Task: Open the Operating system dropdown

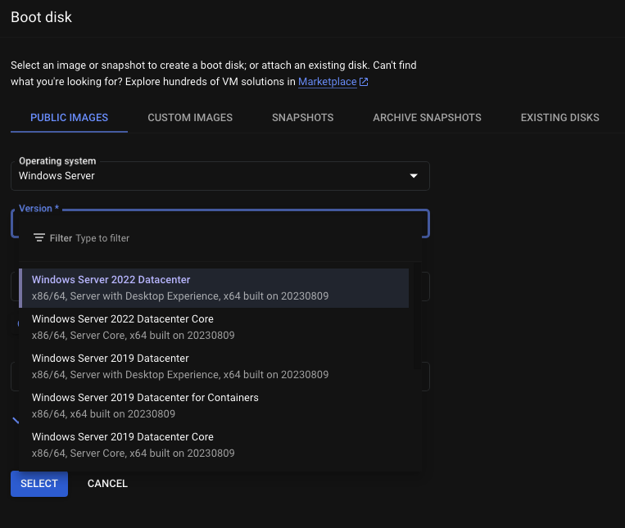Action: coord(220,176)
